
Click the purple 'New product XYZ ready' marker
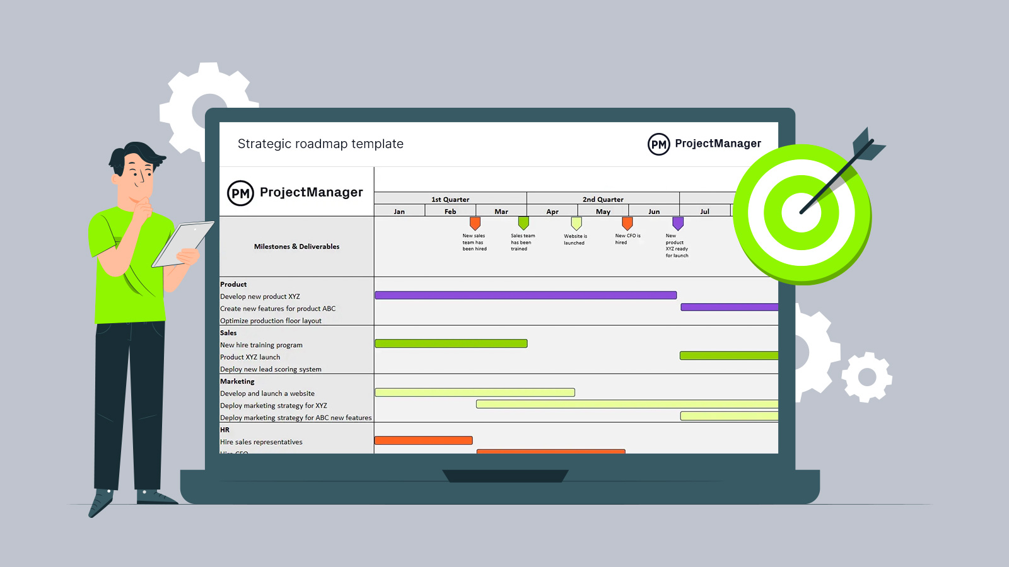678,223
